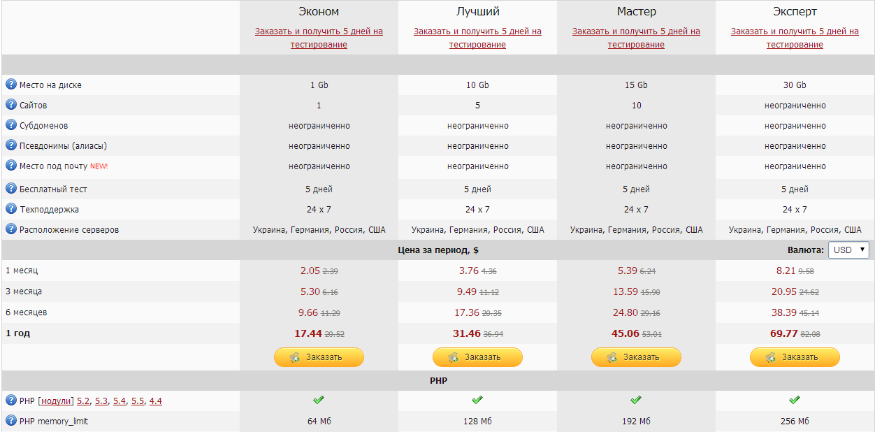Select PHP version 5.5 link
The width and height of the screenshot is (875, 432).
tap(138, 401)
